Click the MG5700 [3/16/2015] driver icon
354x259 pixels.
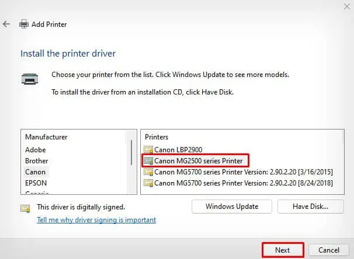[x=149, y=171]
